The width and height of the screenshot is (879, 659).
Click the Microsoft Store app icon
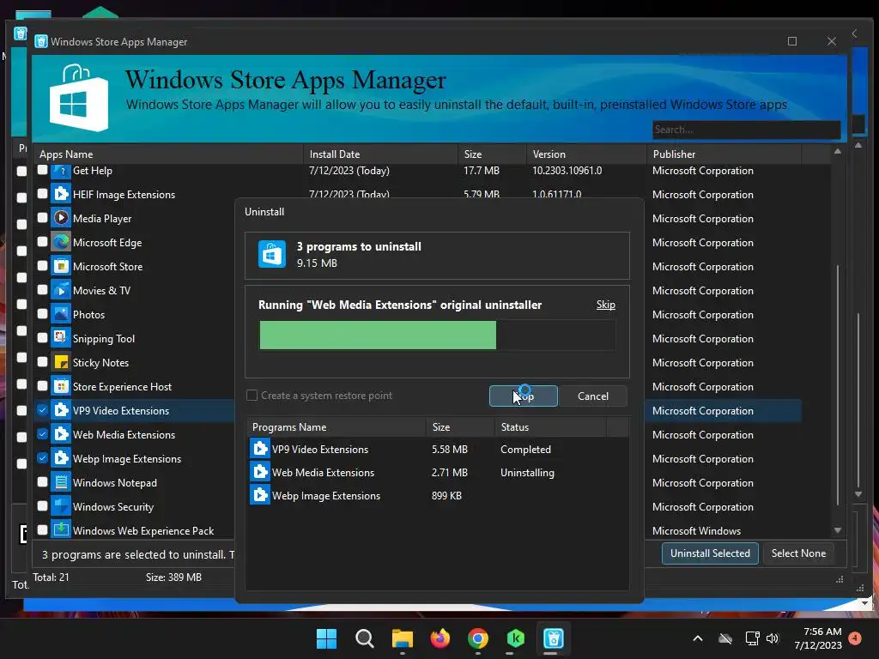click(x=61, y=267)
